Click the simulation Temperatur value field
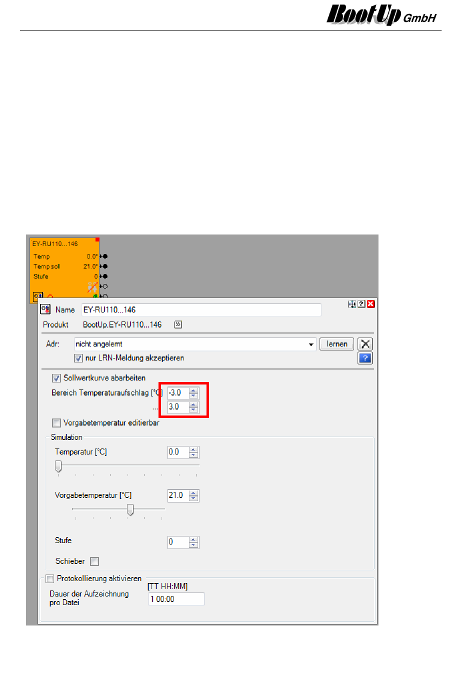Image resolution: width=475 pixels, height=694 pixels. (178, 452)
